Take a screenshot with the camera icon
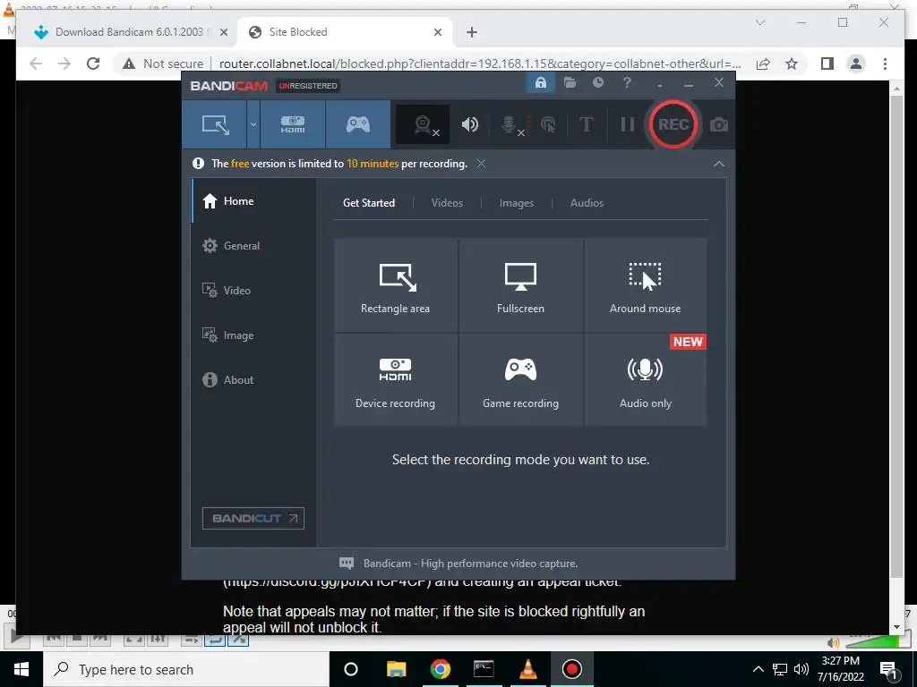 point(719,124)
